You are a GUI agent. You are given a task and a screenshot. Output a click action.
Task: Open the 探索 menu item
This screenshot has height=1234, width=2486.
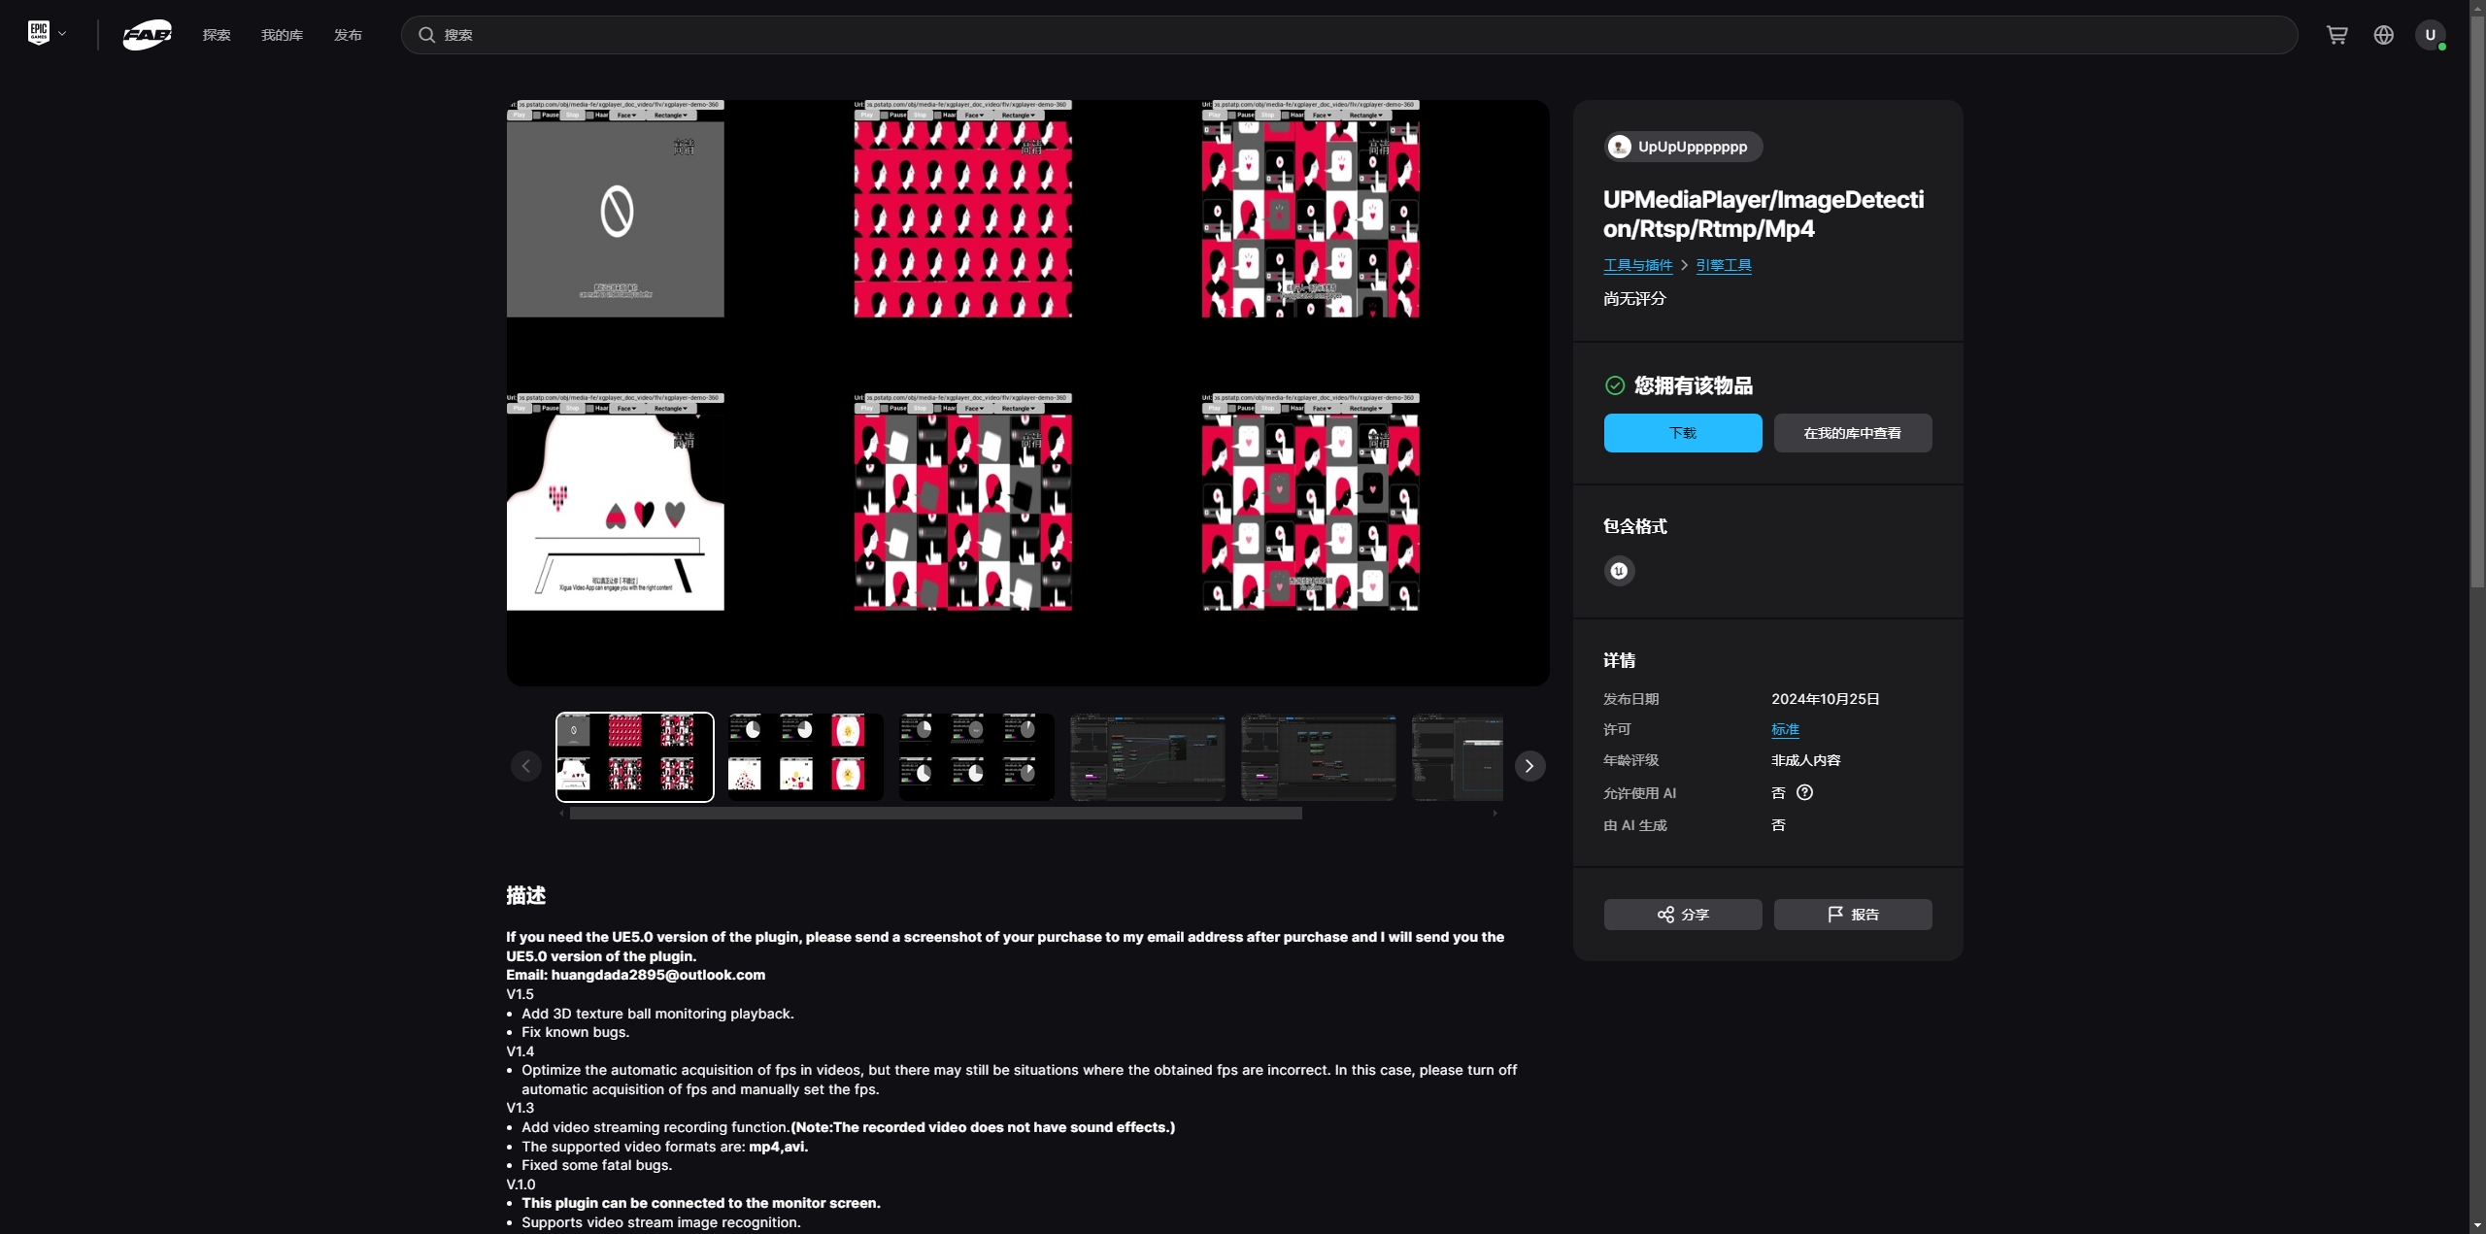[x=217, y=35]
